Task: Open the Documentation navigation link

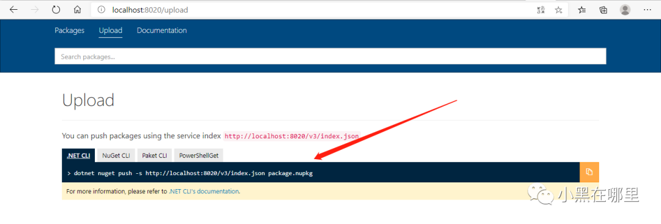Action: click(x=162, y=31)
